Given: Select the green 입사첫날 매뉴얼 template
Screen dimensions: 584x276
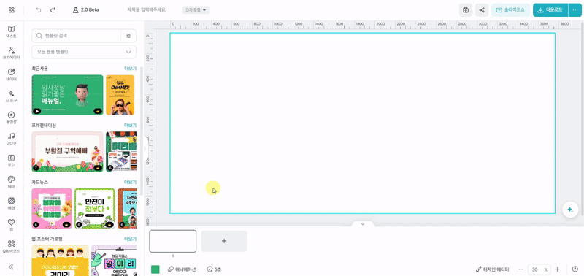Looking at the screenshot, I should click(67, 95).
